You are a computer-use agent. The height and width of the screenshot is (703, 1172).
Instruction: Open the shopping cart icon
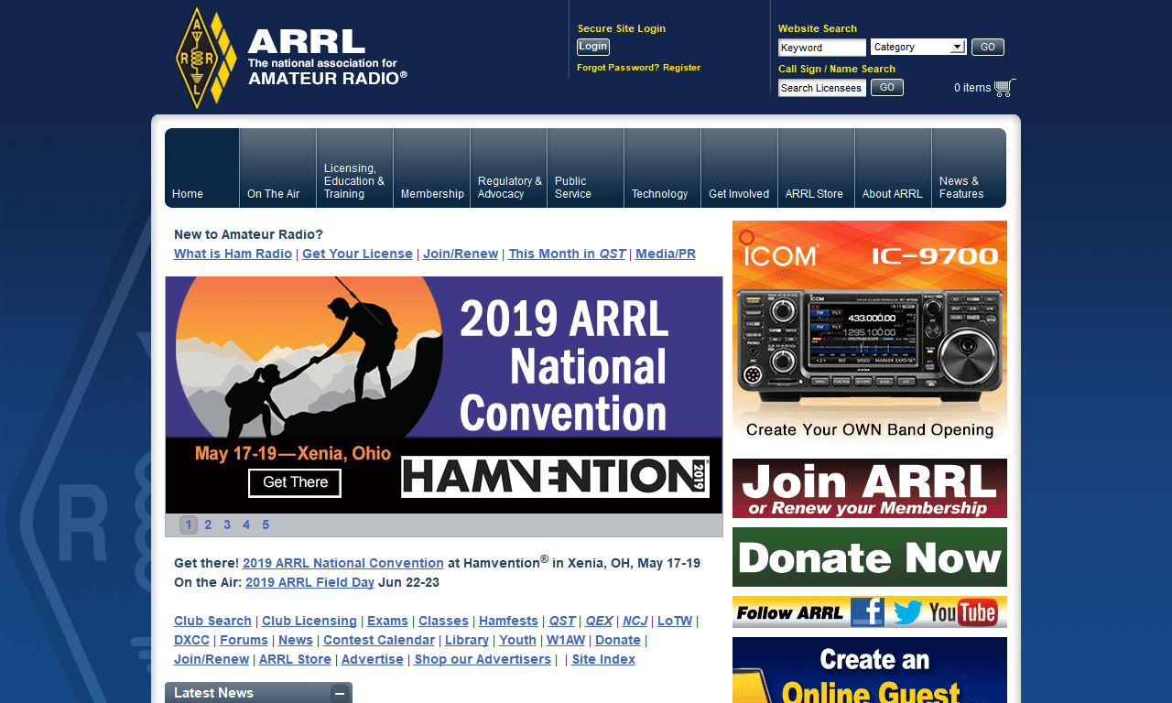coord(1004,88)
